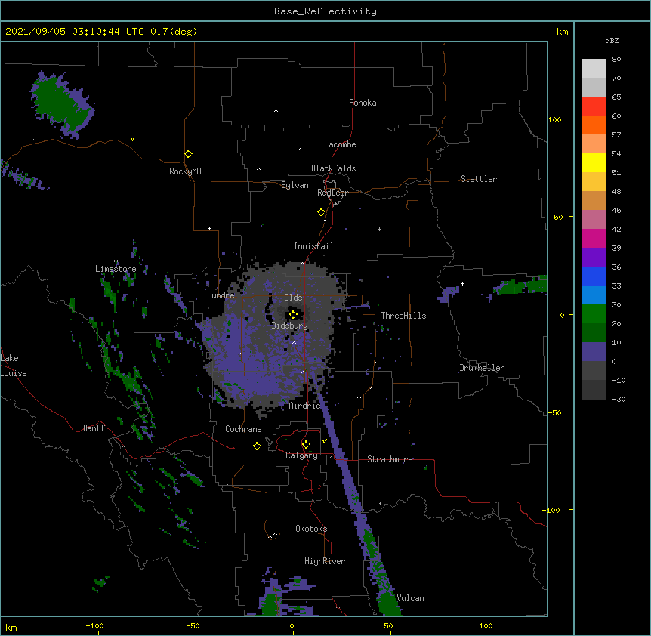Select the 33 dBZ blue color swatch
This screenshot has width=651, height=636.
pyautogui.click(x=594, y=295)
